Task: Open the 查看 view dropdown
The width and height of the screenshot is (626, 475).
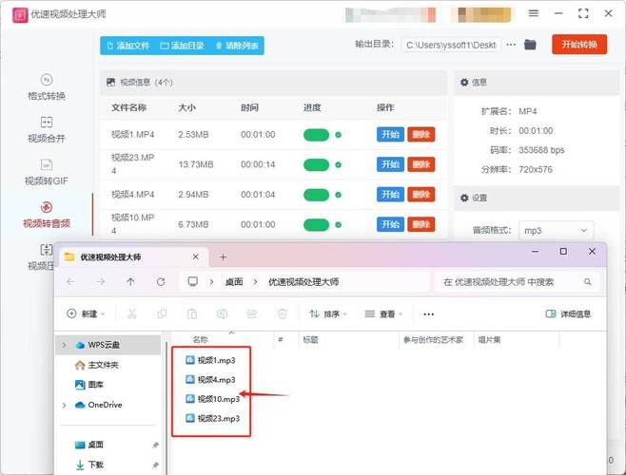Action: click(383, 313)
